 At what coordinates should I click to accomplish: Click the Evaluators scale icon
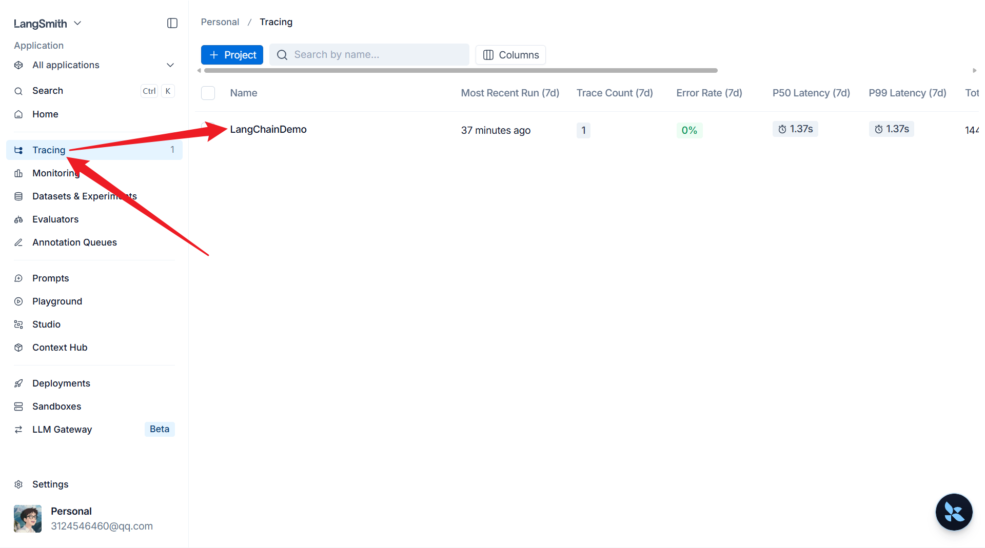[x=18, y=219]
